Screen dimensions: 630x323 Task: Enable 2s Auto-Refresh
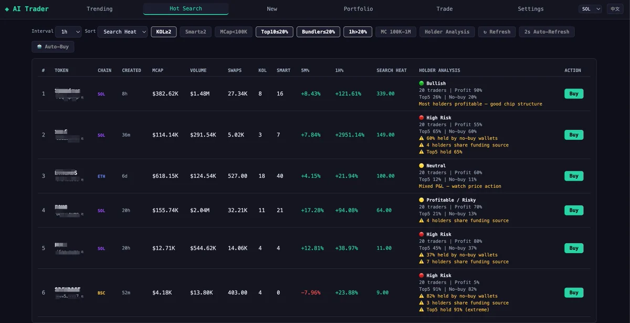(547, 32)
